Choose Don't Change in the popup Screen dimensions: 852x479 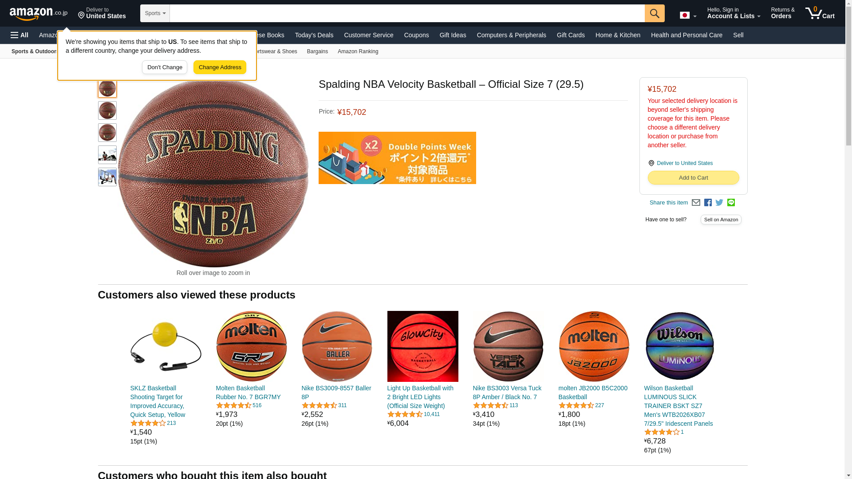pyautogui.click(x=165, y=67)
